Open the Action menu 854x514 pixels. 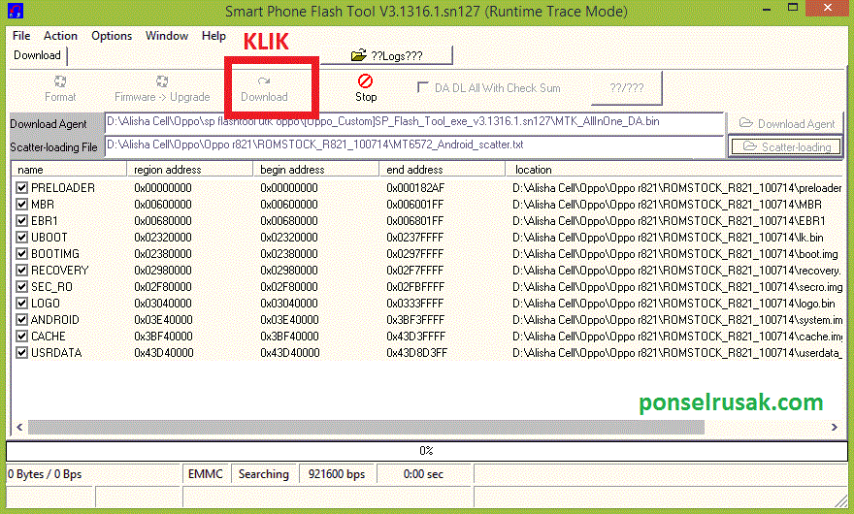tap(60, 36)
